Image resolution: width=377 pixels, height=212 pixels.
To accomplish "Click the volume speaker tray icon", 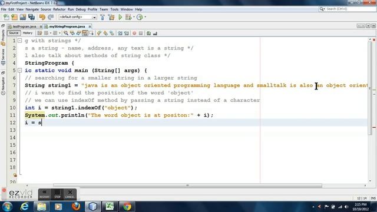I will 346,207.
